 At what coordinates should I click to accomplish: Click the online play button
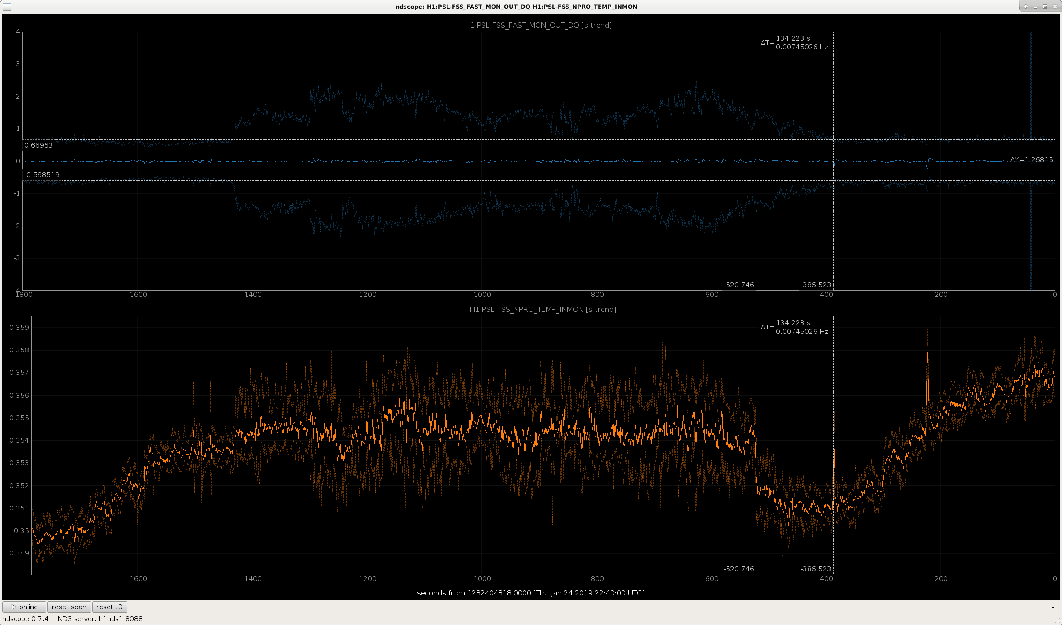tap(24, 607)
